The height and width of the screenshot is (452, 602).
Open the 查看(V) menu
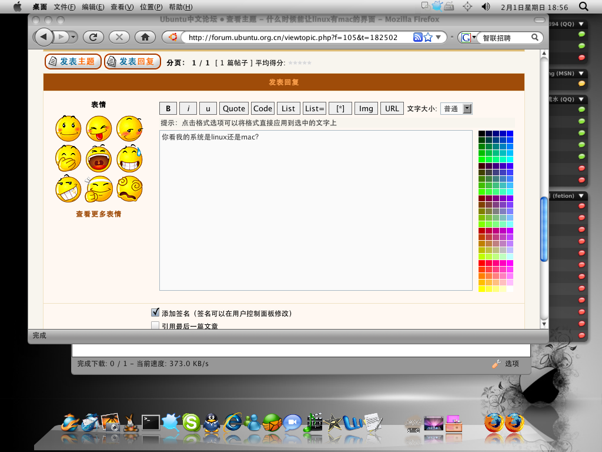(122, 7)
